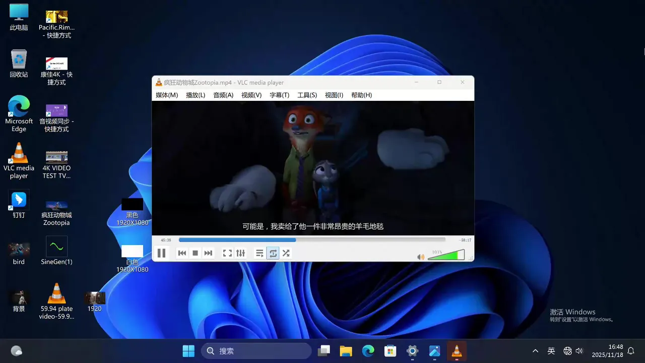The height and width of the screenshot is (363, 645).
Task: Open network globe icon in tray
Action: (568, 351)
